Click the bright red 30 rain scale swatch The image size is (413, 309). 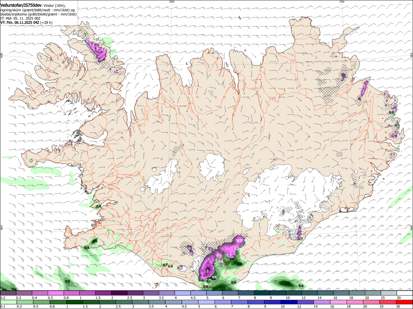pyautogui.click(x=404, y=302)
